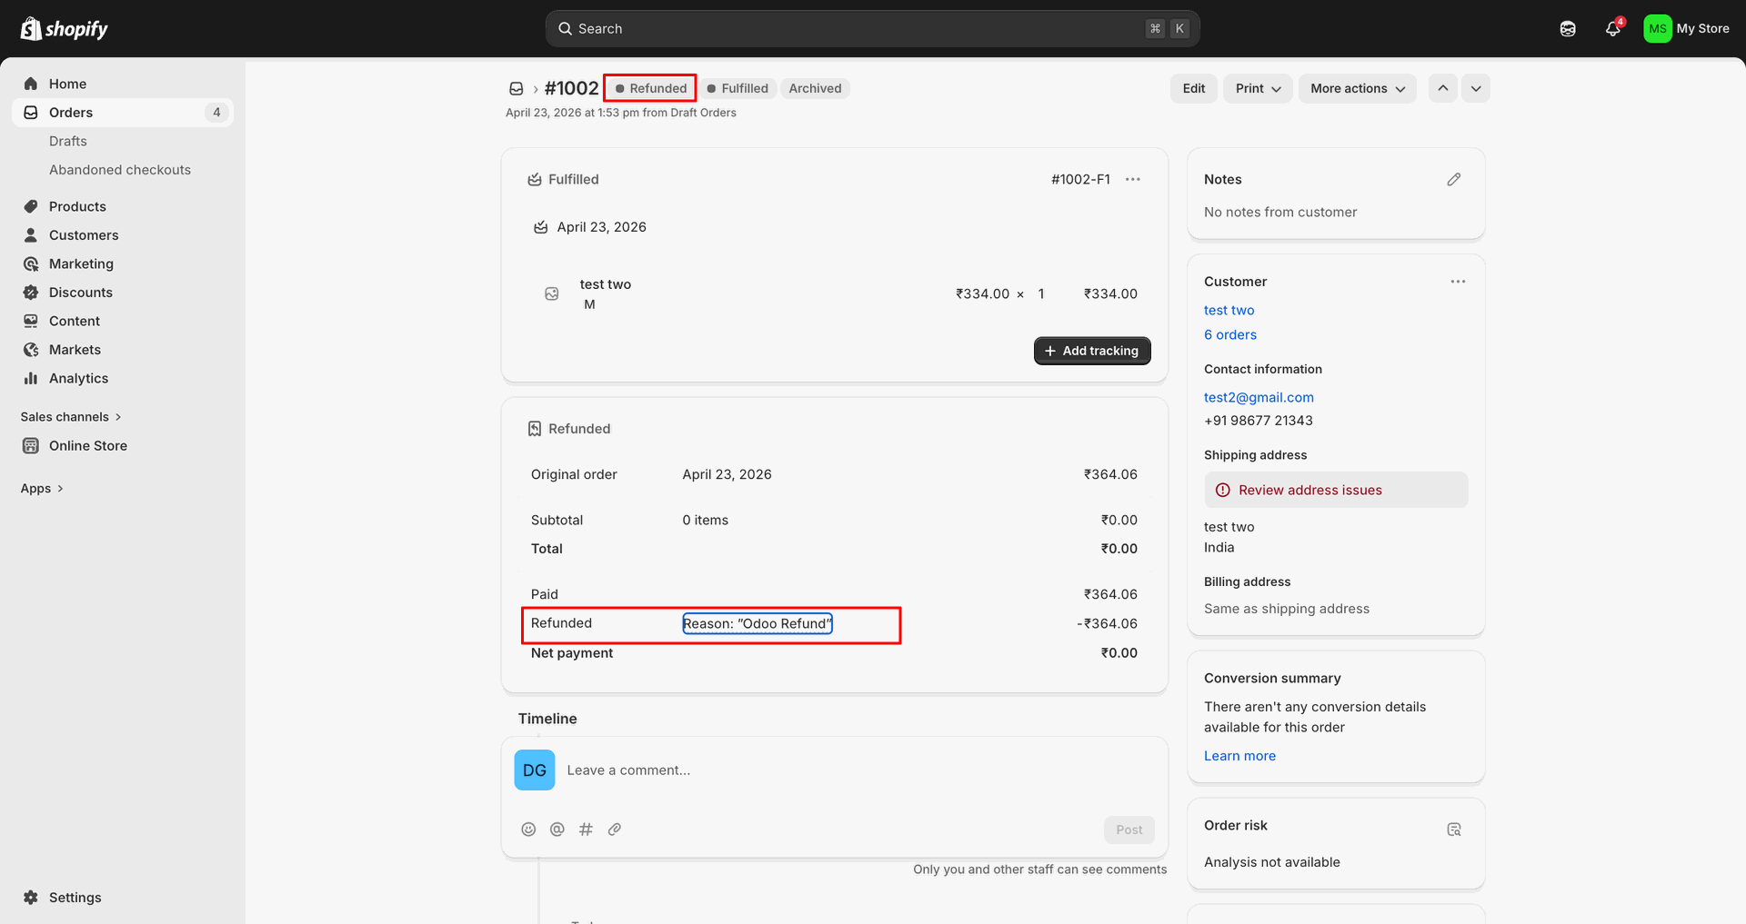The image size is (1746, 924).
Task: Open Abandoned checkouts
Action: 120,170
